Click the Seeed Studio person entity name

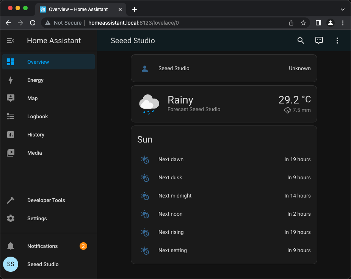tap(174, 68)
